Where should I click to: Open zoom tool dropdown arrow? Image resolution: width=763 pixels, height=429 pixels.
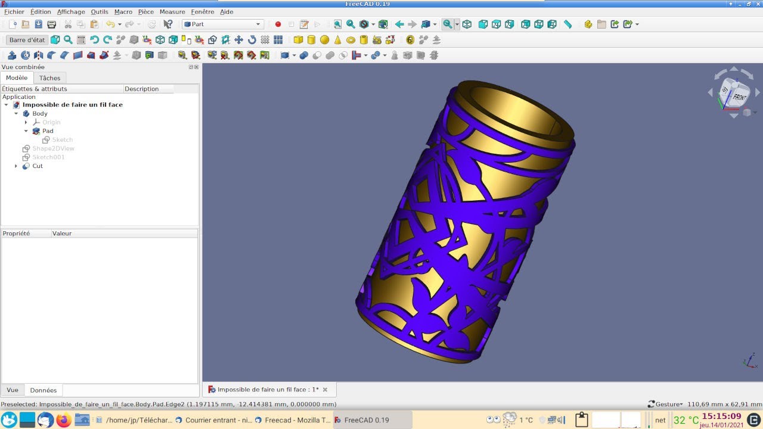[457, 24]
